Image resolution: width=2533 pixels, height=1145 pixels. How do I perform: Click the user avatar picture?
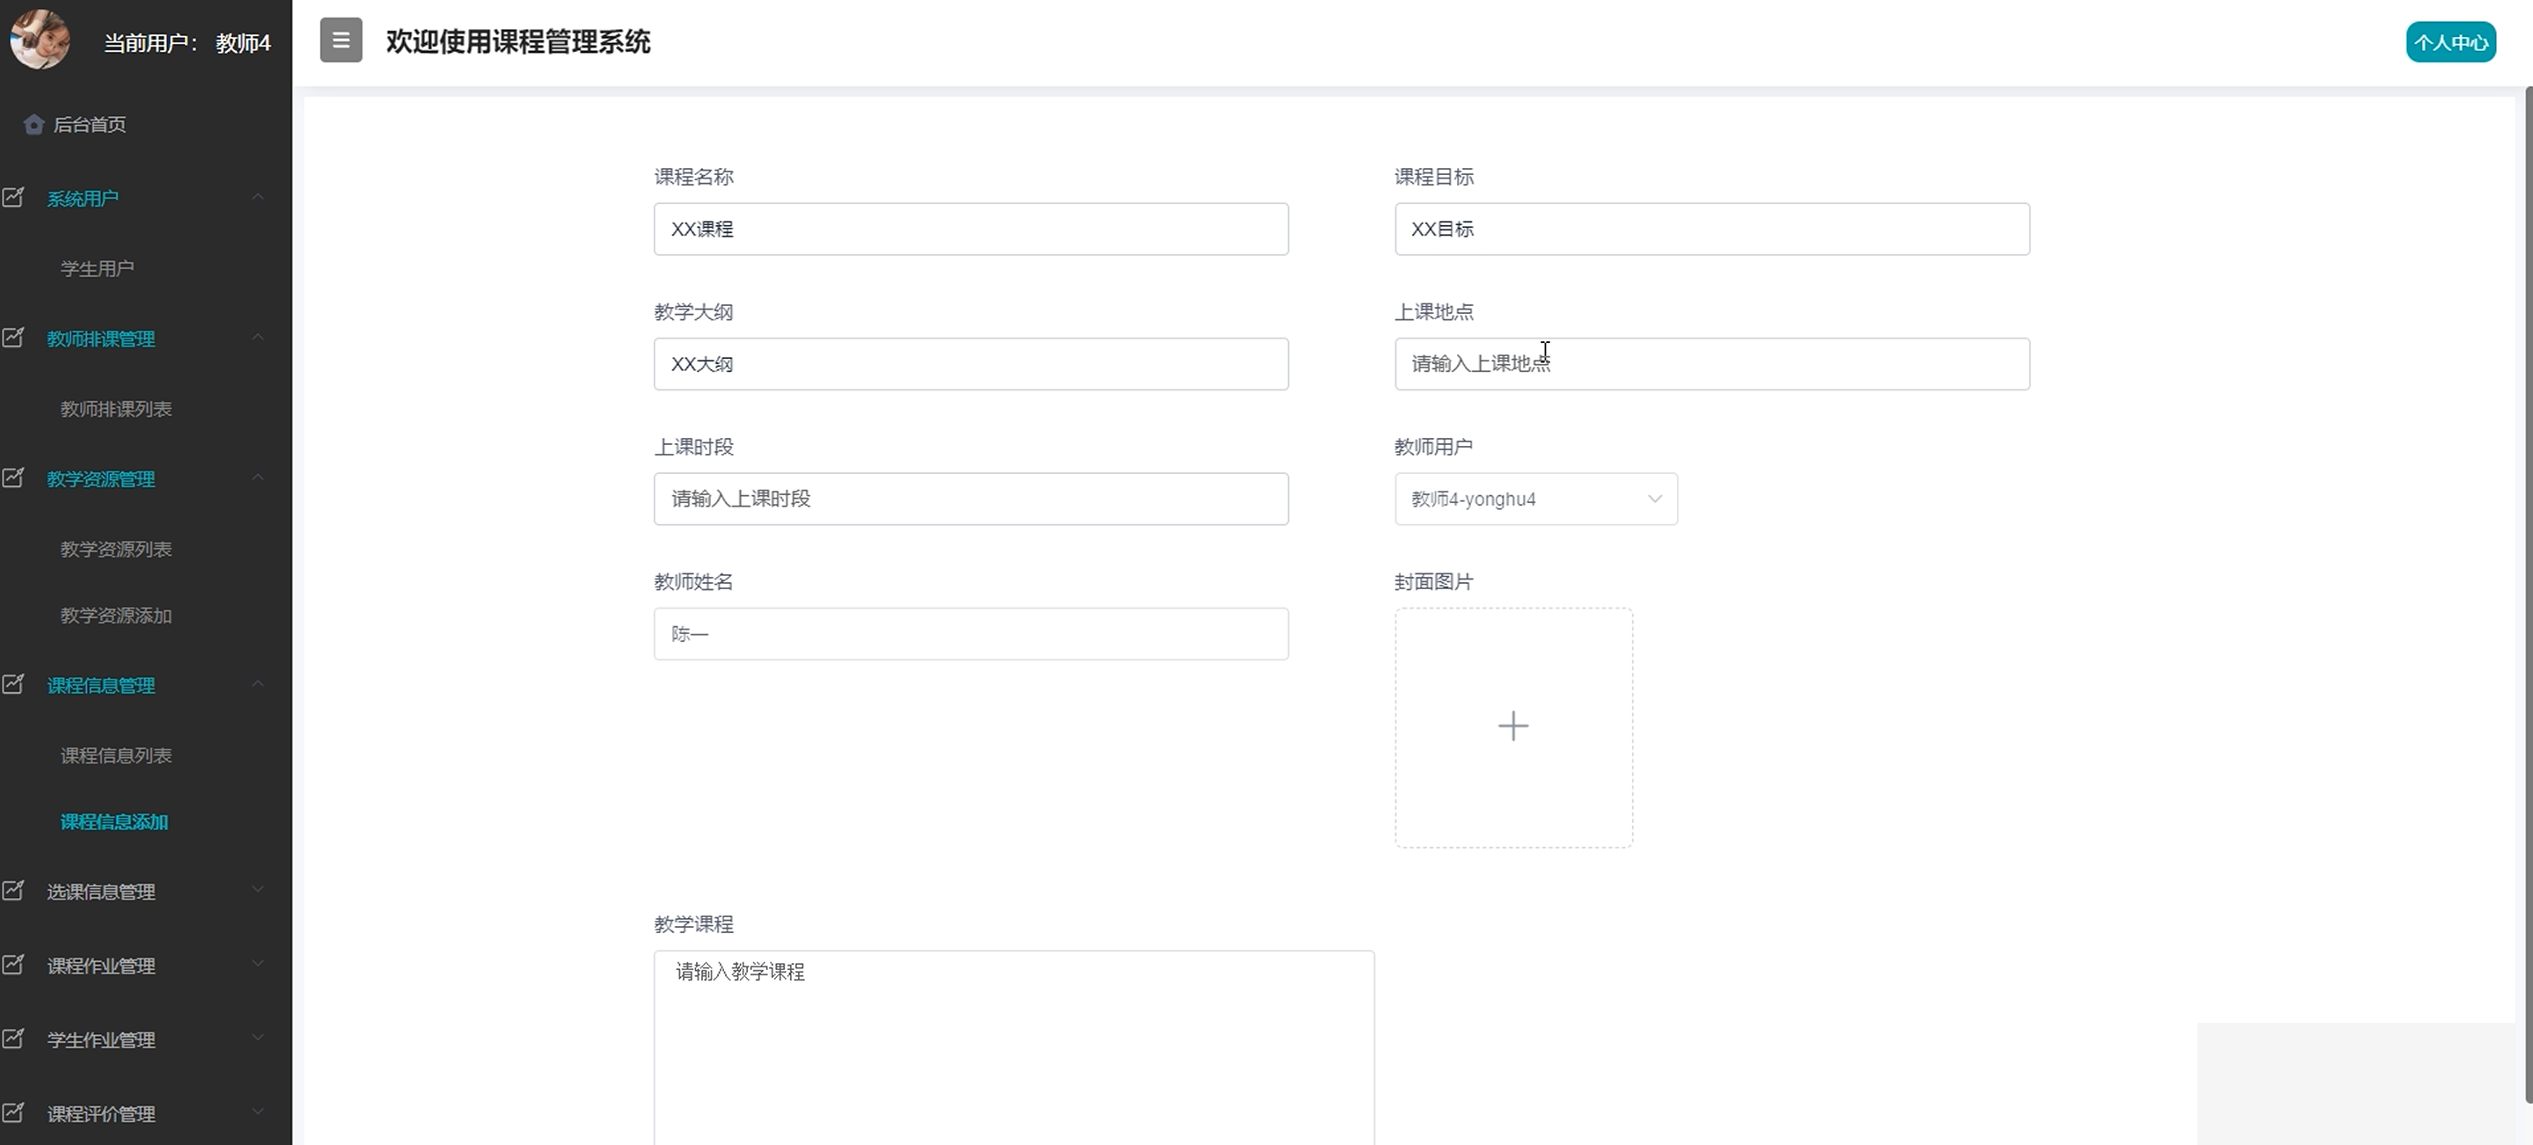[40, 40]
